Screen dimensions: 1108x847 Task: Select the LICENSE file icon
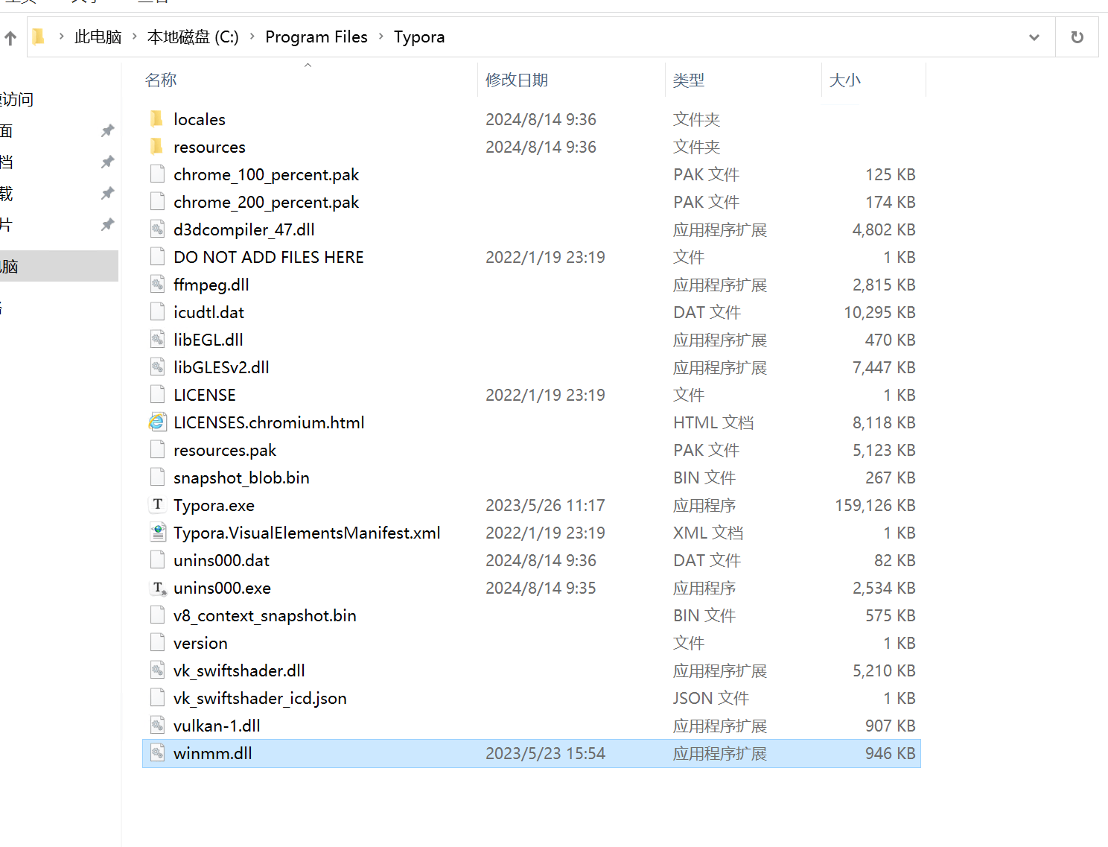tap(157, 395)
